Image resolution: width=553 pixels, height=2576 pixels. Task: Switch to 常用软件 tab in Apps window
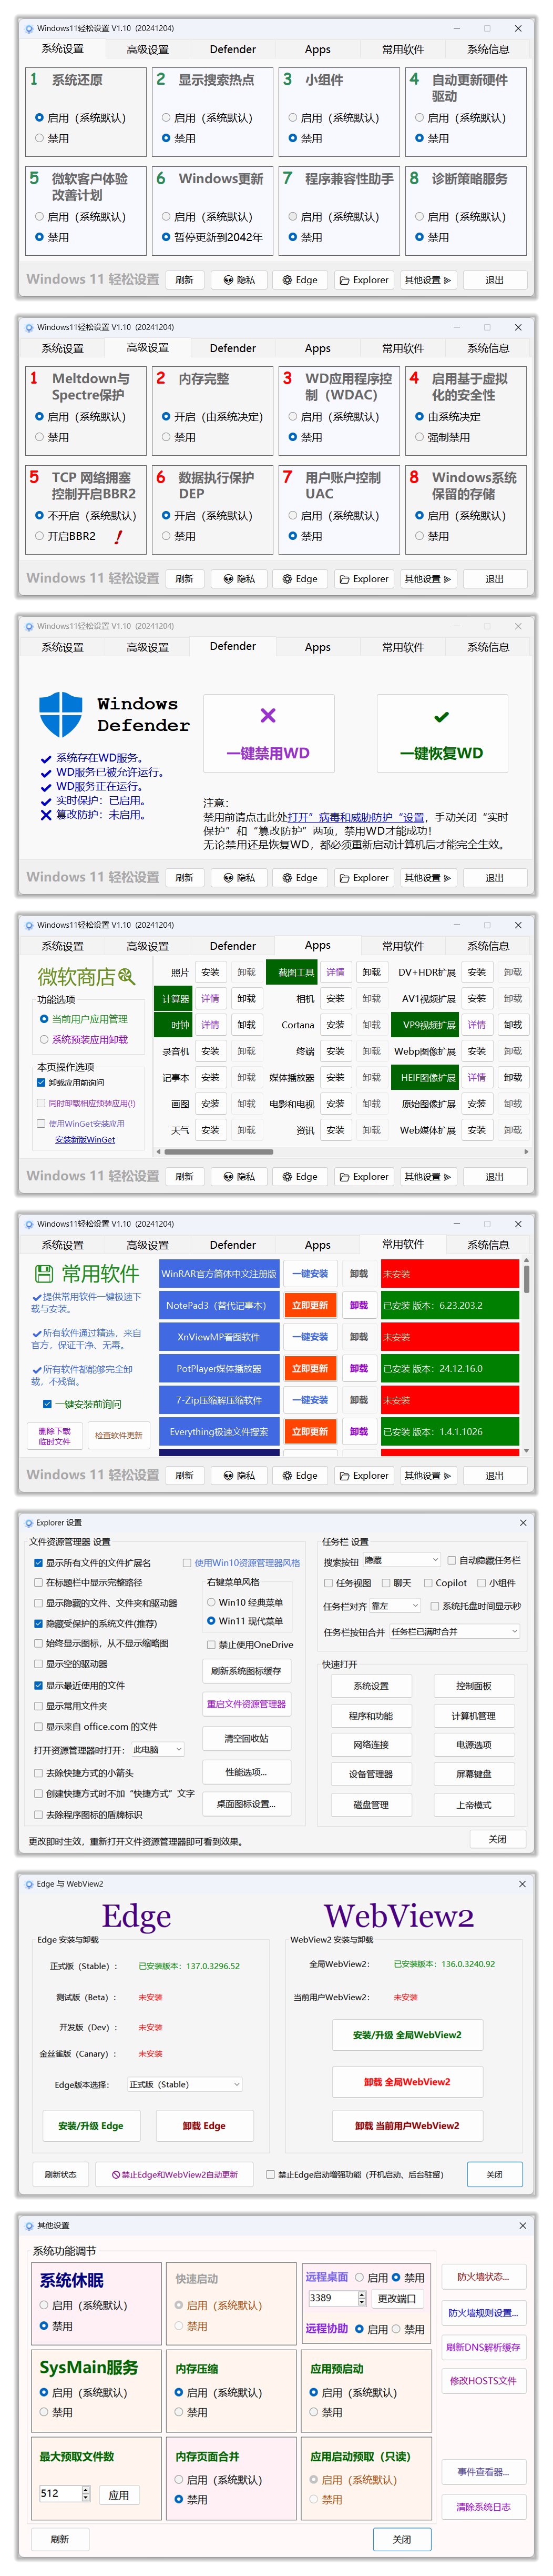402,946
